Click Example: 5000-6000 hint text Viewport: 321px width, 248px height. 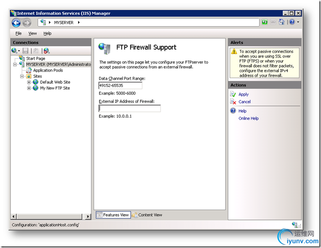click(x=117, y=93)
